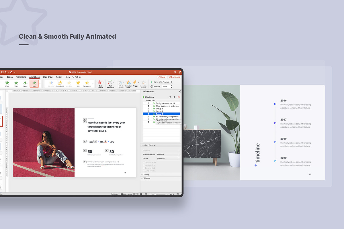
Task: Open the account profile icon
Action: tap(179, 72)
